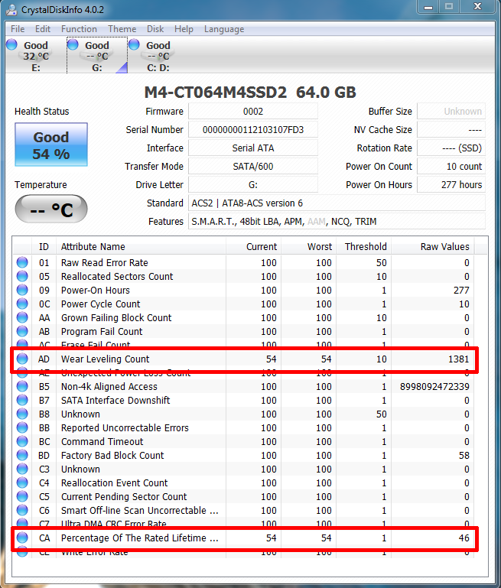The width and height of the screenshot is (501, 588).
Task: Select disk C: D: tab
Action: click(x=158, y=56)
